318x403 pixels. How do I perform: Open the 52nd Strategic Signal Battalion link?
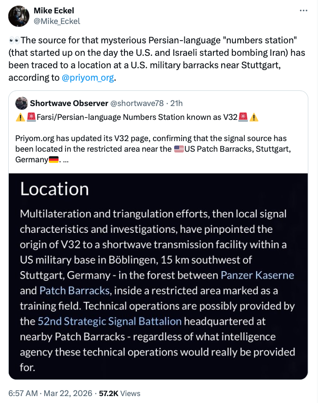(x=109, y=321)
